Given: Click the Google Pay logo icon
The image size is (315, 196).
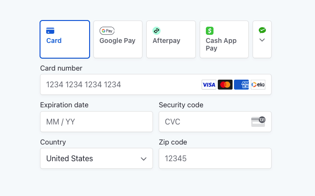Looking at the screenshot, I should click(x=107, y=31).
